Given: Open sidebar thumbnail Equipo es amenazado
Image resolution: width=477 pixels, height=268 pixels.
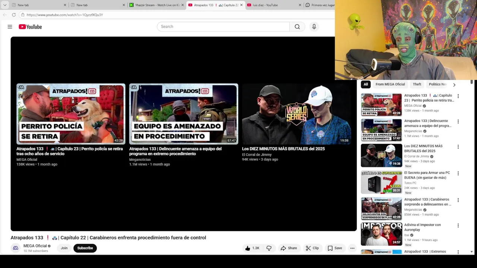Looking at the screenshot, I should [382, 130].
